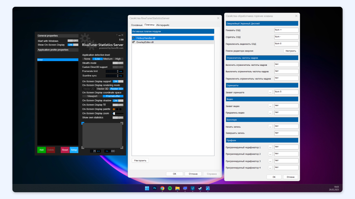Click the green Add profile button
Image resolution: width=355 pixels, height=199 pixels.
click(41, 150)
